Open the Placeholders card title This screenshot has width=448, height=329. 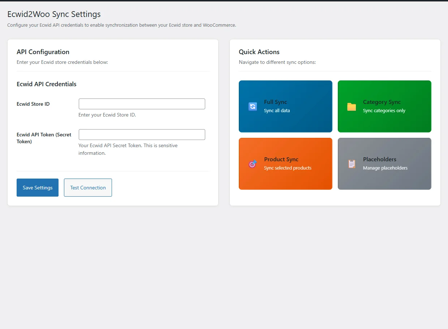click(x=379, y=159)
